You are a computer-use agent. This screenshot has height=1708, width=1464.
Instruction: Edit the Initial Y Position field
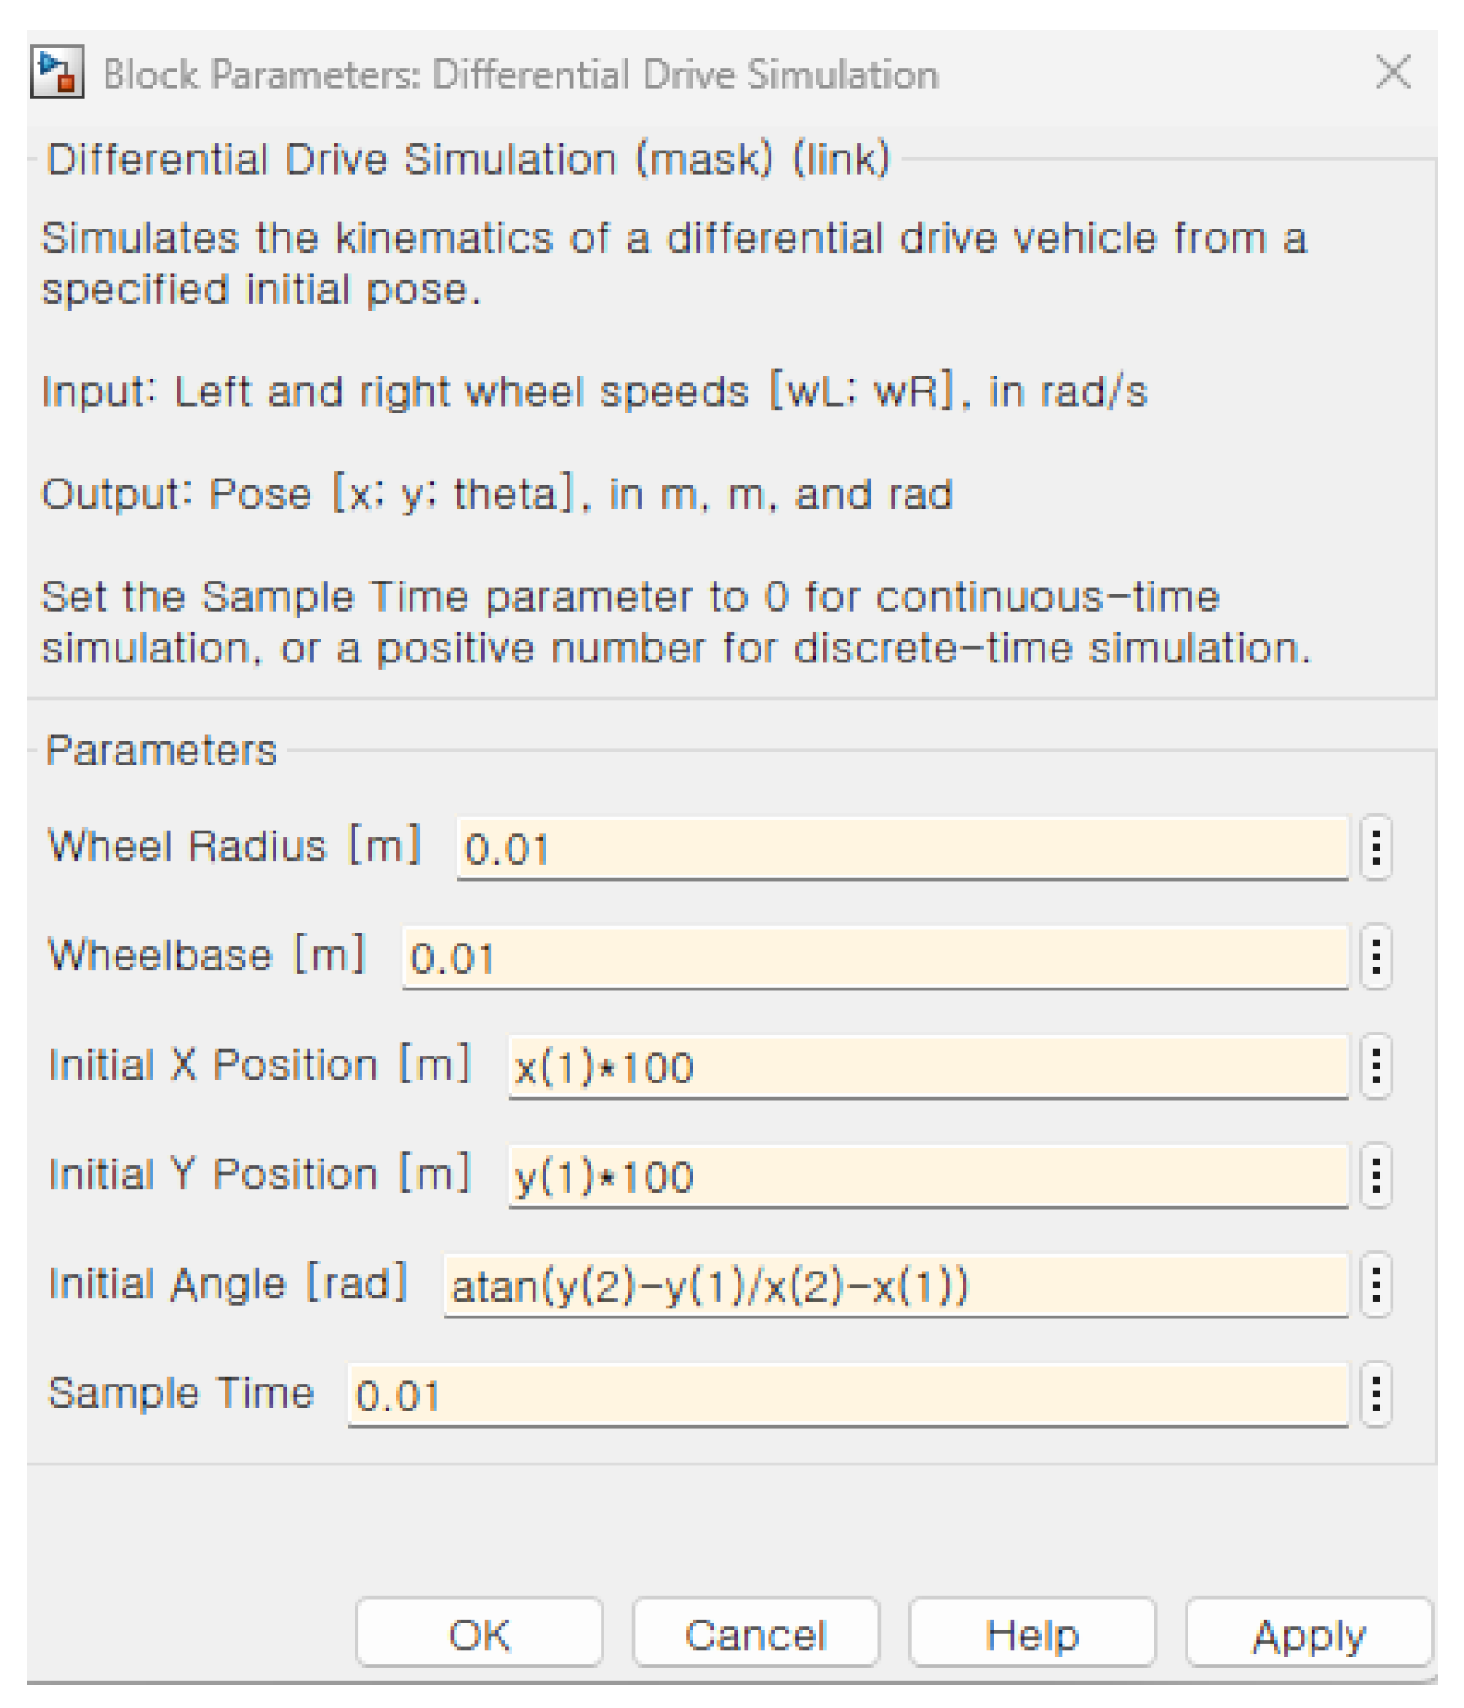(928, 1176)
